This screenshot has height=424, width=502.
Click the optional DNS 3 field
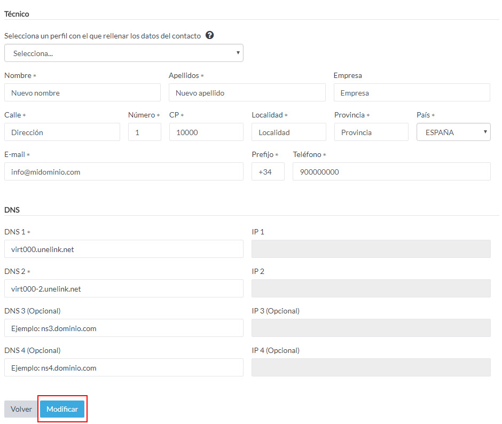[x=123, y=328]
